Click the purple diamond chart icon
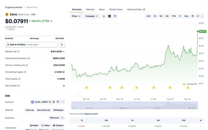The width and height of the screenshot is (208, 130). pyautogui.click(x=115, y=16)
